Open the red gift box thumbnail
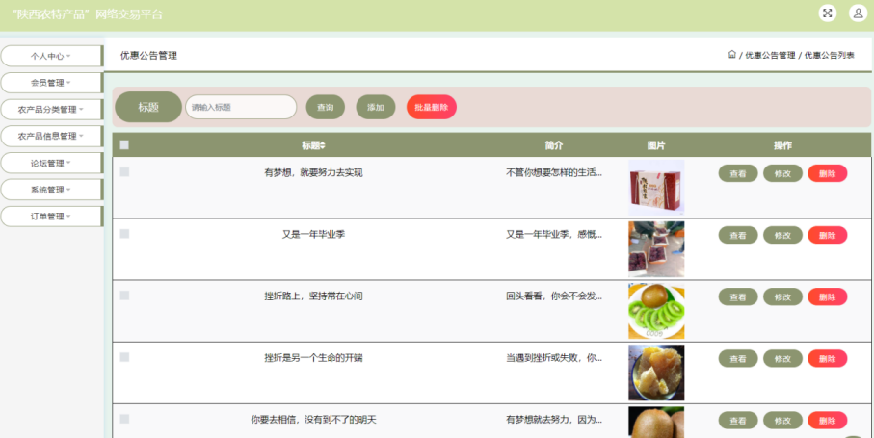Viewport: 874px width, 438px height. click(x=656, y=188)
